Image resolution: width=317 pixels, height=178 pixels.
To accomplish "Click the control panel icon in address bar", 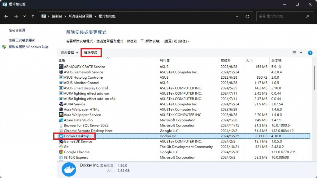I will pyautogui.click(x=43, y=16).
